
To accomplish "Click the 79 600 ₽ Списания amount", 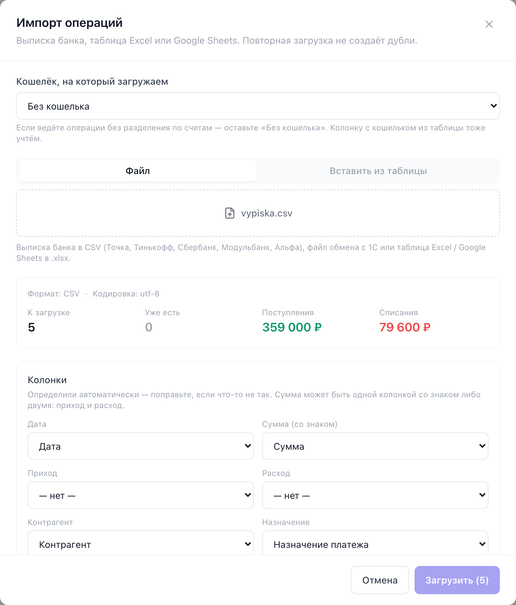I will [x=405, y=327].
